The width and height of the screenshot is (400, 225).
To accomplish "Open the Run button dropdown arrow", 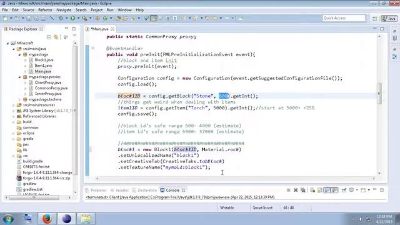I will [x=78, y=18].
